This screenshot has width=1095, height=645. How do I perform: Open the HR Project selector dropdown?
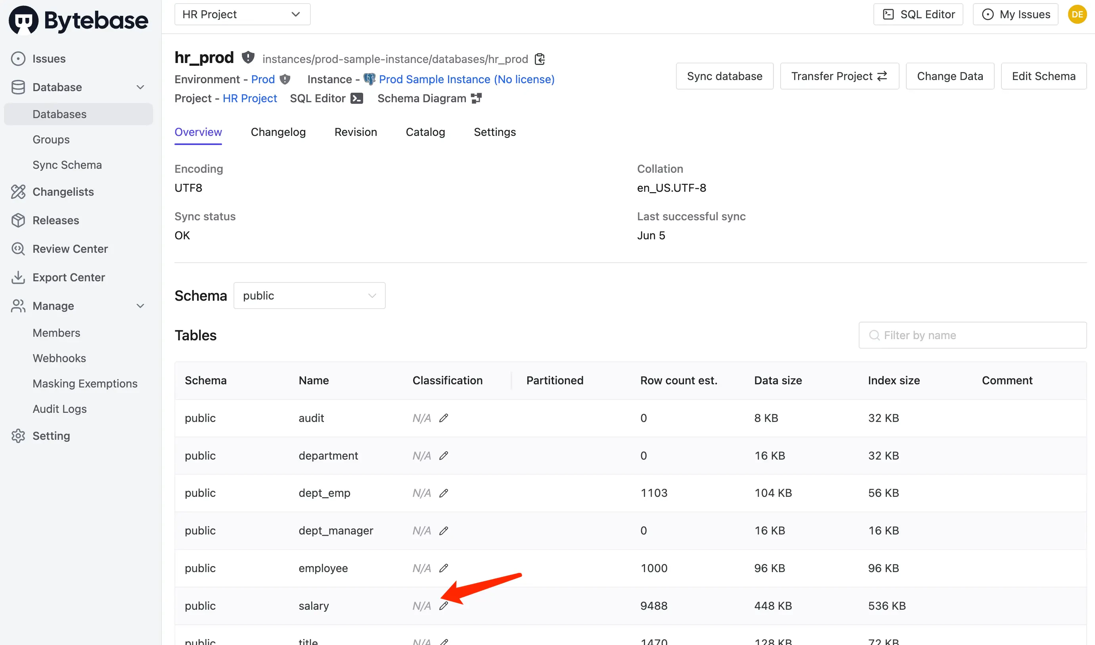coord(242,14)
